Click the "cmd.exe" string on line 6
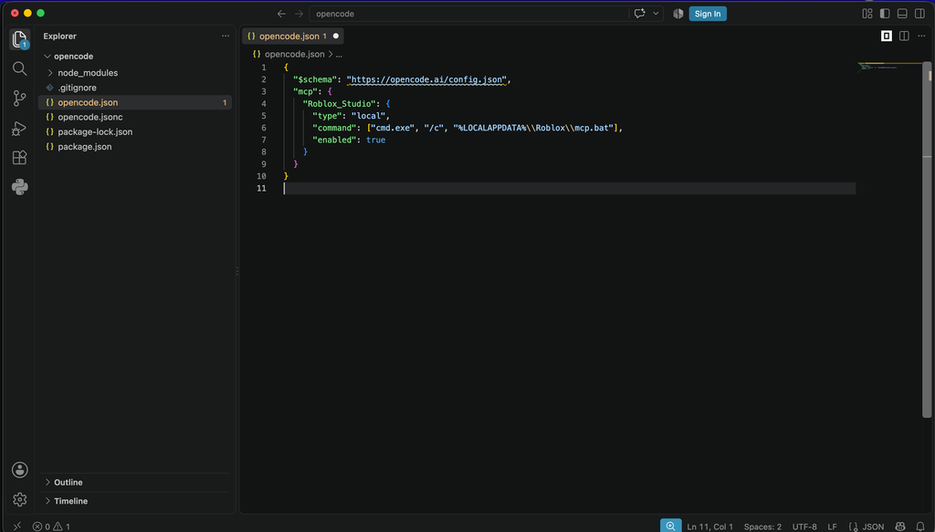The image size is (935, 532). coord(393,128)
